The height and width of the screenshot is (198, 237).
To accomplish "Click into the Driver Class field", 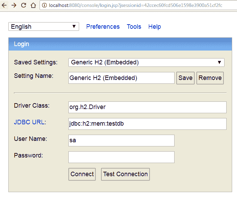I will tap(147, 107).
